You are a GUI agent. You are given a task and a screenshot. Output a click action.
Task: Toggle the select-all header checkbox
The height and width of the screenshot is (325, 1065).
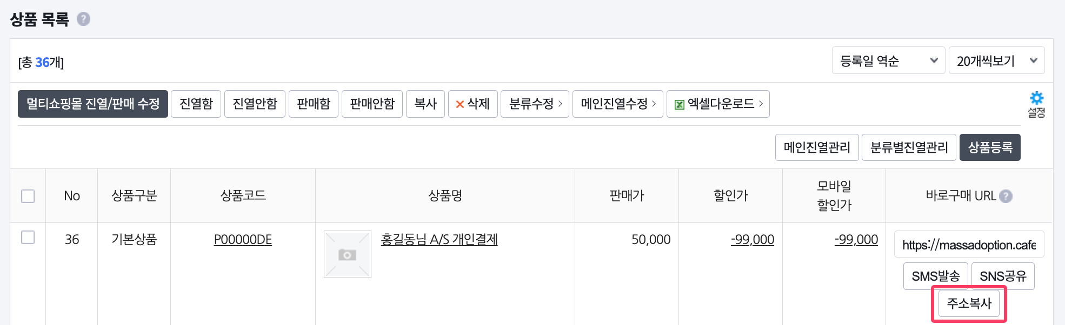point(28,196)
